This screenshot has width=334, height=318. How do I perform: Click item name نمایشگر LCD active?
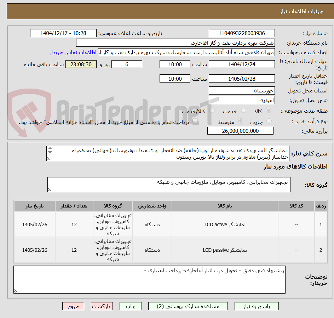click(225, 225)
